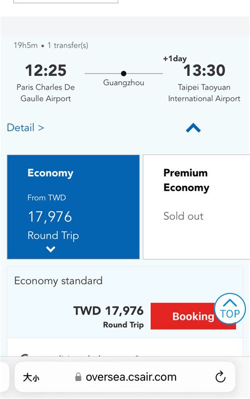Tap the TOP scroll-to-top icon
The width and height of the screenshot is (250, 399).
click(x=230, y=309)
